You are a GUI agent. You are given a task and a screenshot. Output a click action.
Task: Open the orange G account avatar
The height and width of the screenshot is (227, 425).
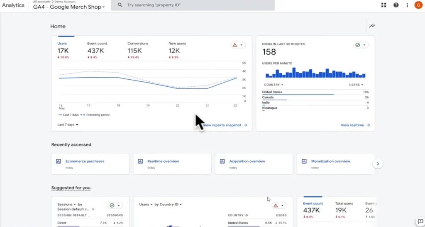tap(418, 5)
